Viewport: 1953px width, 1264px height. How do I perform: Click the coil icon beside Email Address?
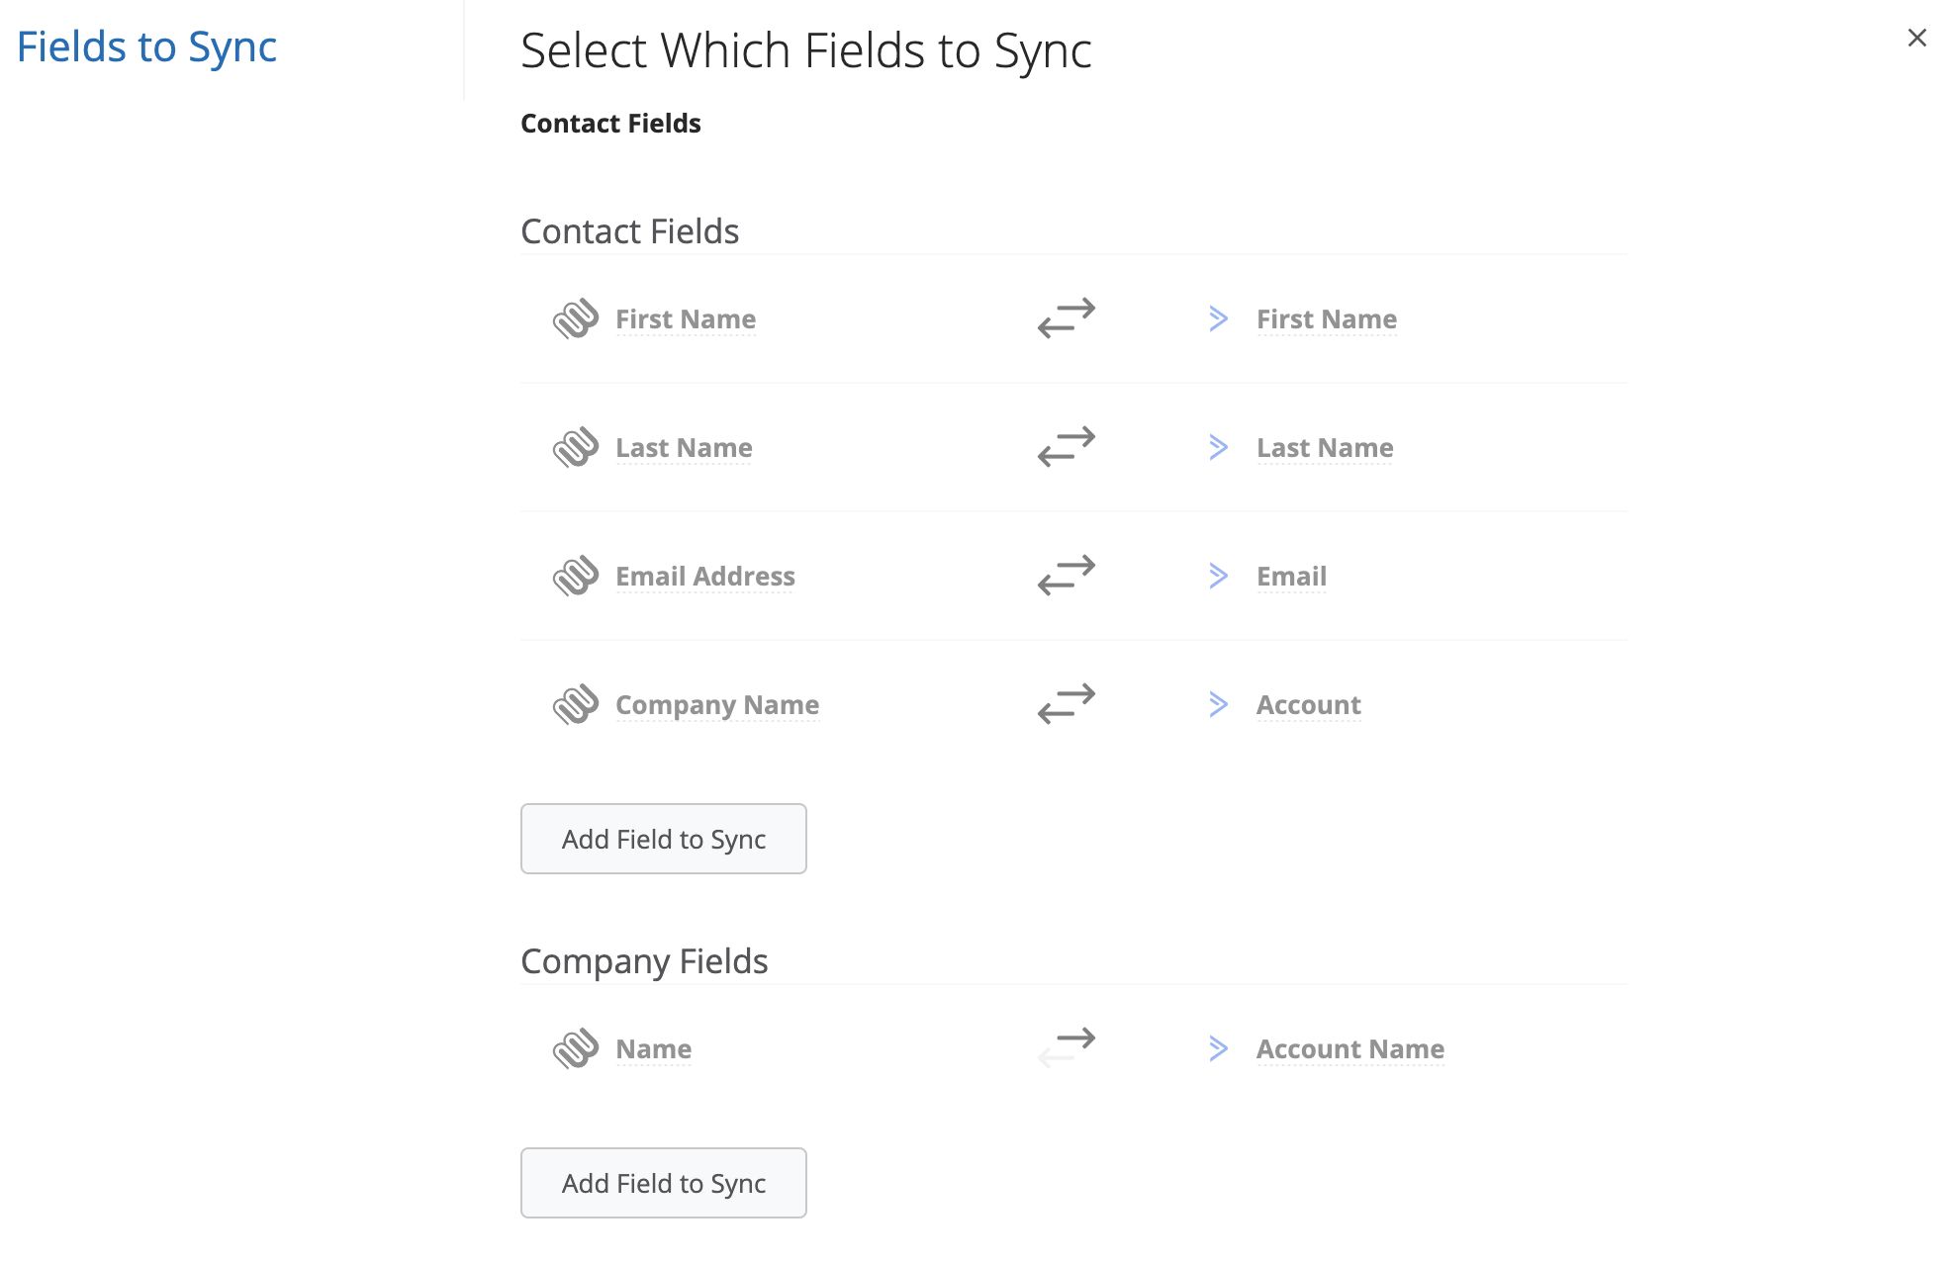(x=576, y=576)
